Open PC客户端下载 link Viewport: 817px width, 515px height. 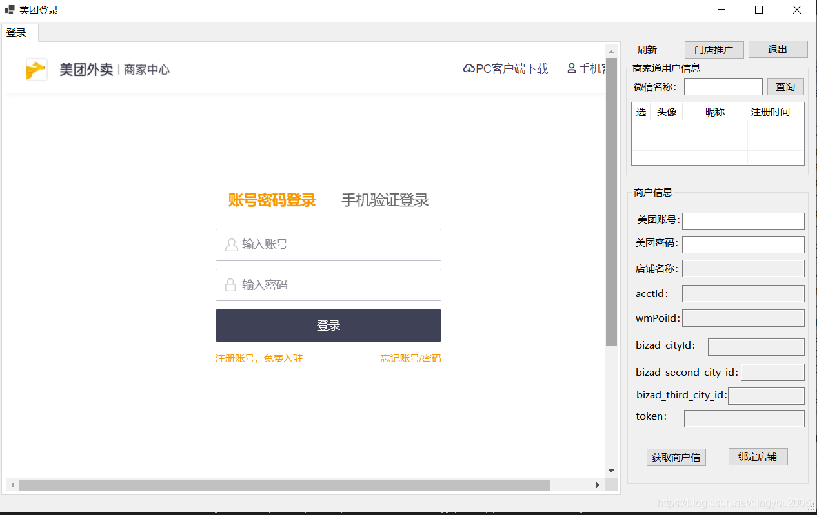506,69
